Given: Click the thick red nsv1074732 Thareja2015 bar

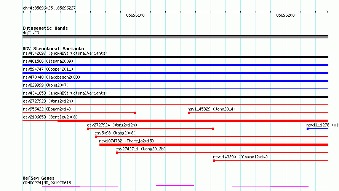Looking at the screenshot, I should click(214, 145).
